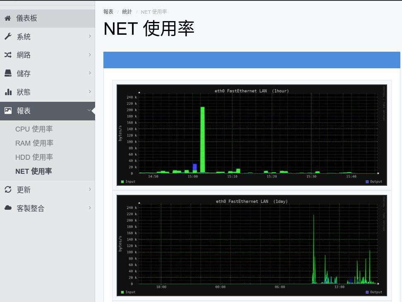Click the blue panel header bar
Screen dimensions: 402x302
pyautogui.click(x=252, y=60)
